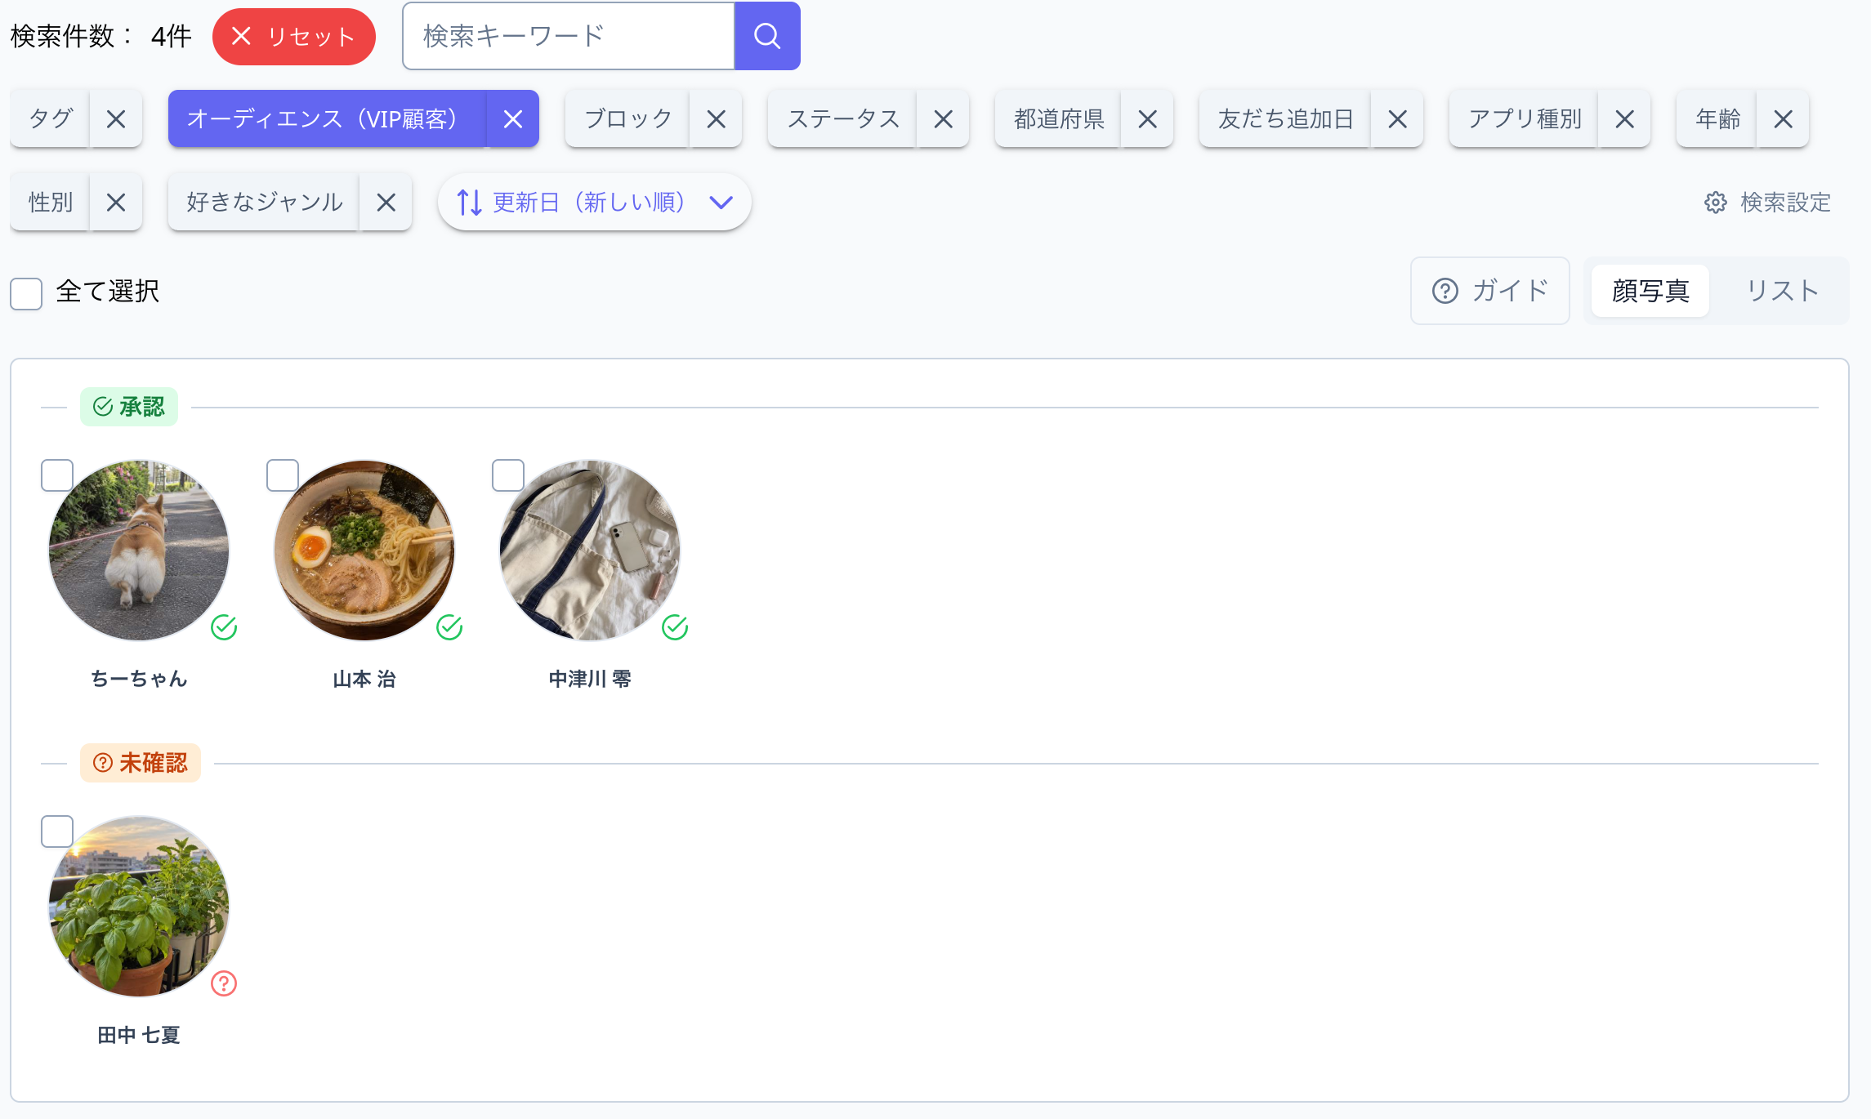Click approved check badge on ちーちゃん
Image resolution: width=1871 pixels, height=1119 pixels.
224,627
